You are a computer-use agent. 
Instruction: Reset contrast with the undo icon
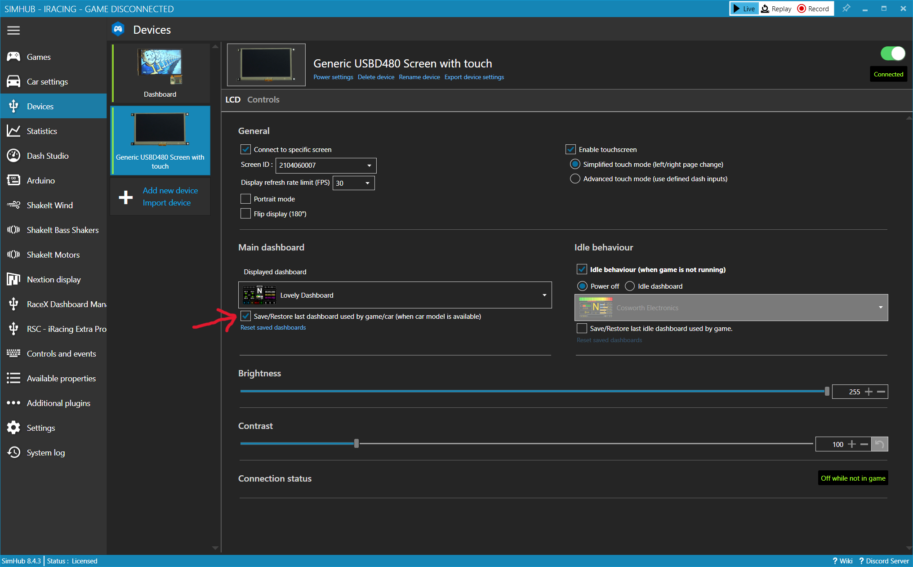tap(880, 444)
